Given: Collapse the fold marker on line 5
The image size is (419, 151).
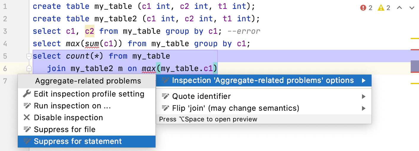Looking at the screenshot, I should point(29,56).
